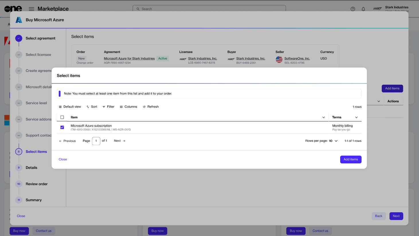Click the Refresh circular arrow icon
Viewport: 419px width, 236px height.
coord(144,107)
